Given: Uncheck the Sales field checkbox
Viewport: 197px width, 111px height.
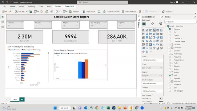Looking at the screenshot, I should coord(170,75).
